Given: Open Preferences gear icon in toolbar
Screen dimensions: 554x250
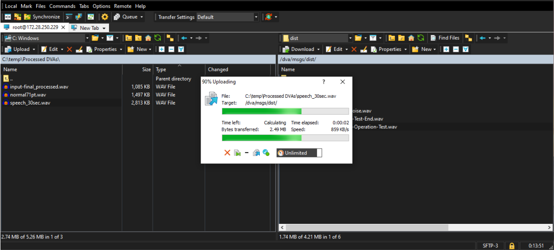Looking at the screenshot, I should (105, 17).
